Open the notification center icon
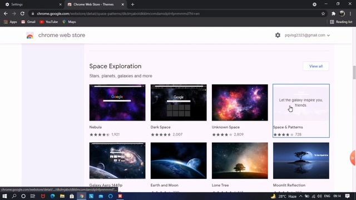The height and width of the screenshot is (200, 356). point(347,196)
